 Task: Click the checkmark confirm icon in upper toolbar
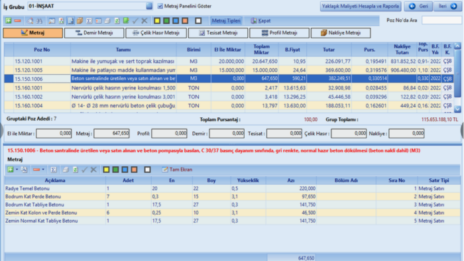[x=135, y=21]
